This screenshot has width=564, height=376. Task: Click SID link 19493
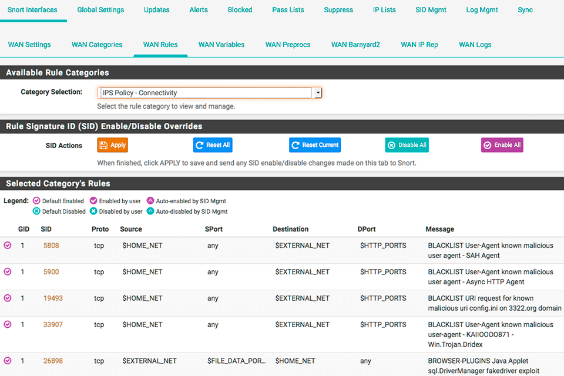53,298
